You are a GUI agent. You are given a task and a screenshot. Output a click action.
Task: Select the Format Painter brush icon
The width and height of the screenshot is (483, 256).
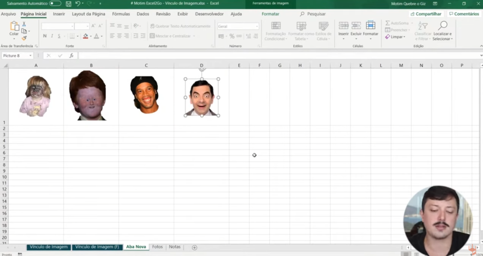pyautogui.click(x=24, y=38)
